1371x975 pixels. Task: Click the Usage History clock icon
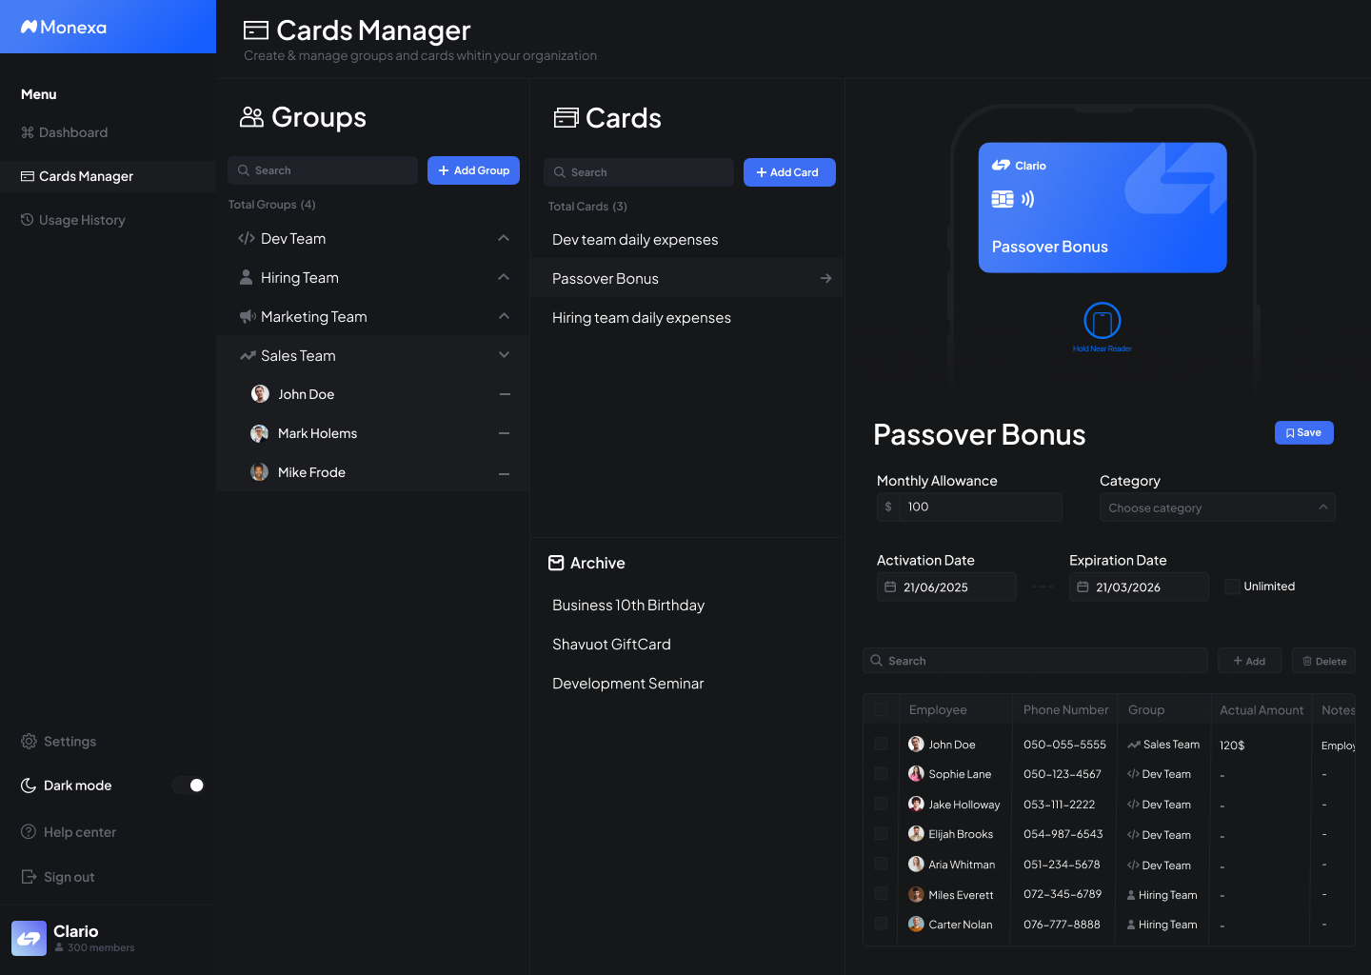coord(26,220)
